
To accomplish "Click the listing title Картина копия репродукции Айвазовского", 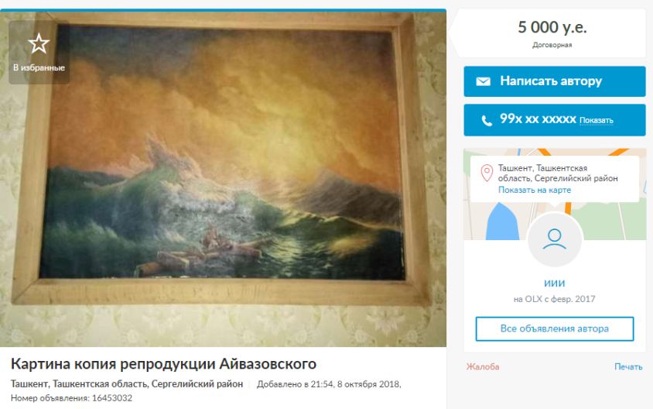I will (163, 364).
